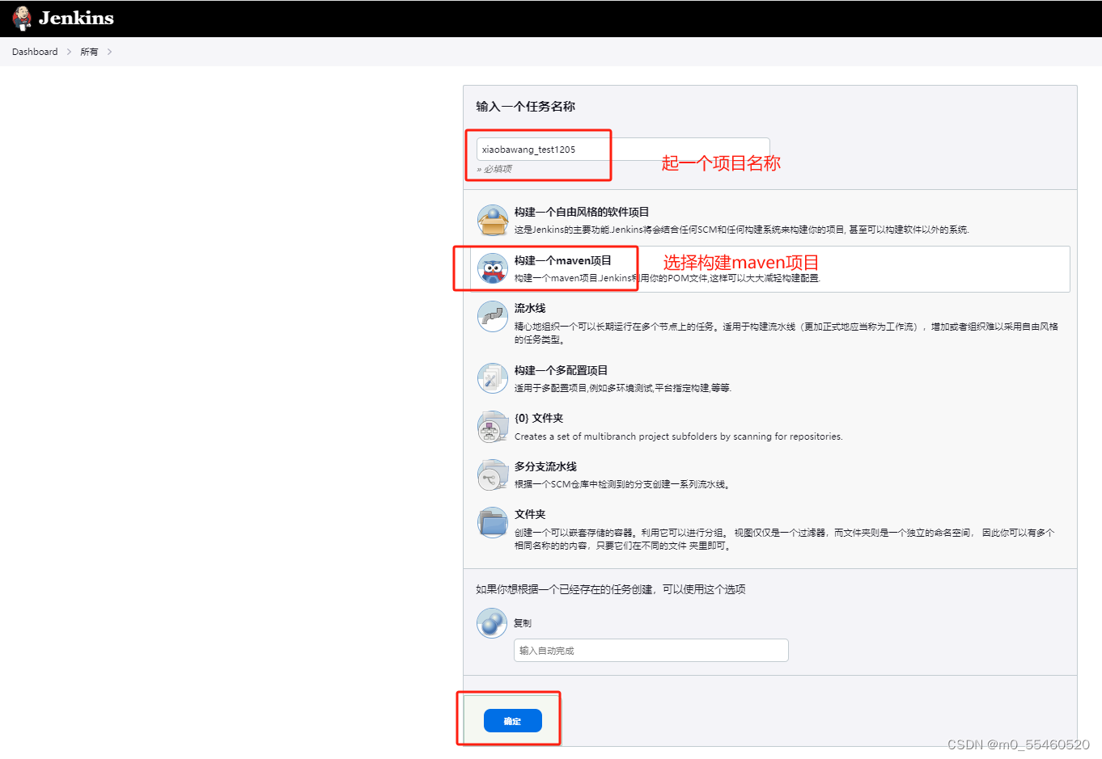Select the maven project owl icon
The width and height of the screenshot is (1102, 759).
493,269
